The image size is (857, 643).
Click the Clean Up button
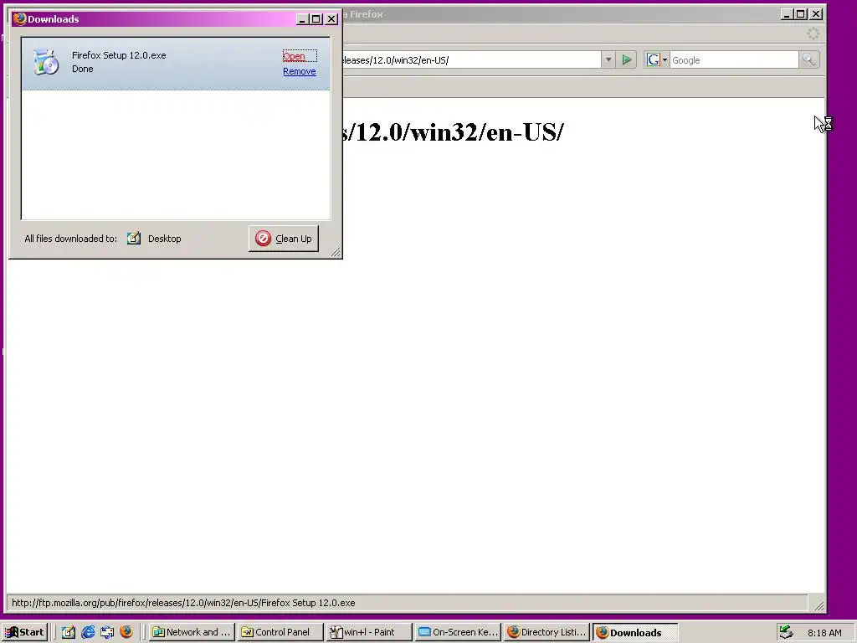(283, 239)
